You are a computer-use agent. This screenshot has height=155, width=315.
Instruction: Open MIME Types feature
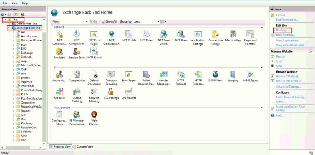tap(250, 77)
